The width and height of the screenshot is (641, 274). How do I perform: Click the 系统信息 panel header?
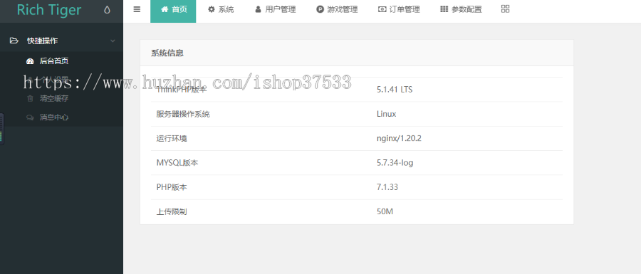[357, 53]
